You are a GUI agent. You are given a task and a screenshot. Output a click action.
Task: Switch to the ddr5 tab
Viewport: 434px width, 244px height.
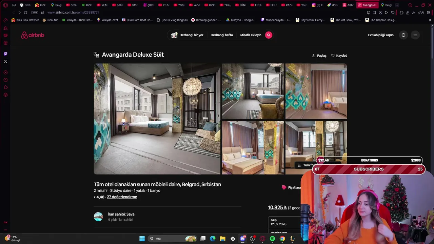click(333, 5)
